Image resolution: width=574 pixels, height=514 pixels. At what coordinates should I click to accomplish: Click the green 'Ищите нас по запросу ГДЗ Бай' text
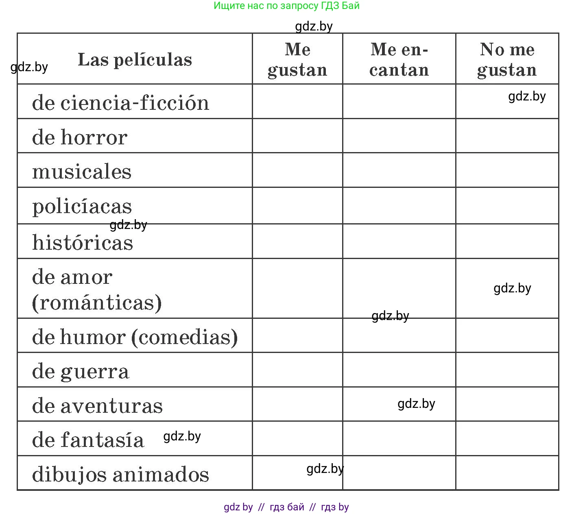click(x=286, y=6)
